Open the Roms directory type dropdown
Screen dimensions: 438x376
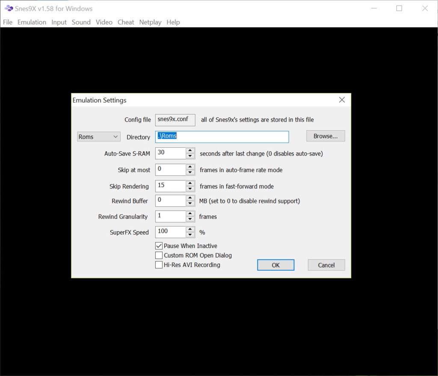99,137
